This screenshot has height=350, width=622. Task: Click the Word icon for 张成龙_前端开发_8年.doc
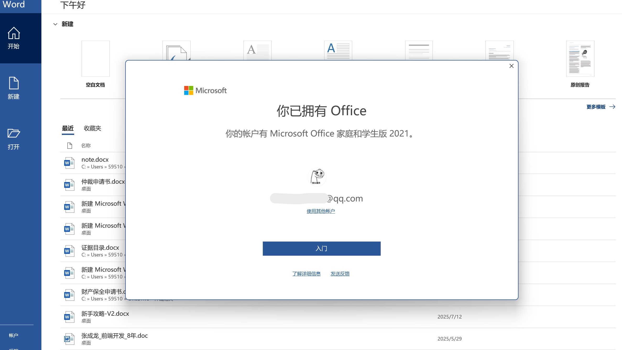click(x=69, y=339)
